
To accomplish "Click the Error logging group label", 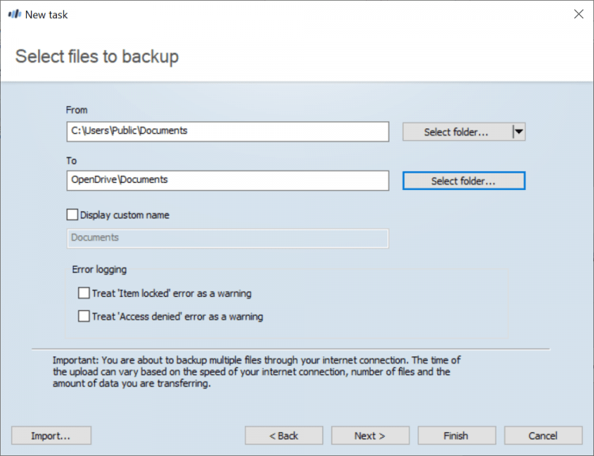I will [x=99, y=269].
